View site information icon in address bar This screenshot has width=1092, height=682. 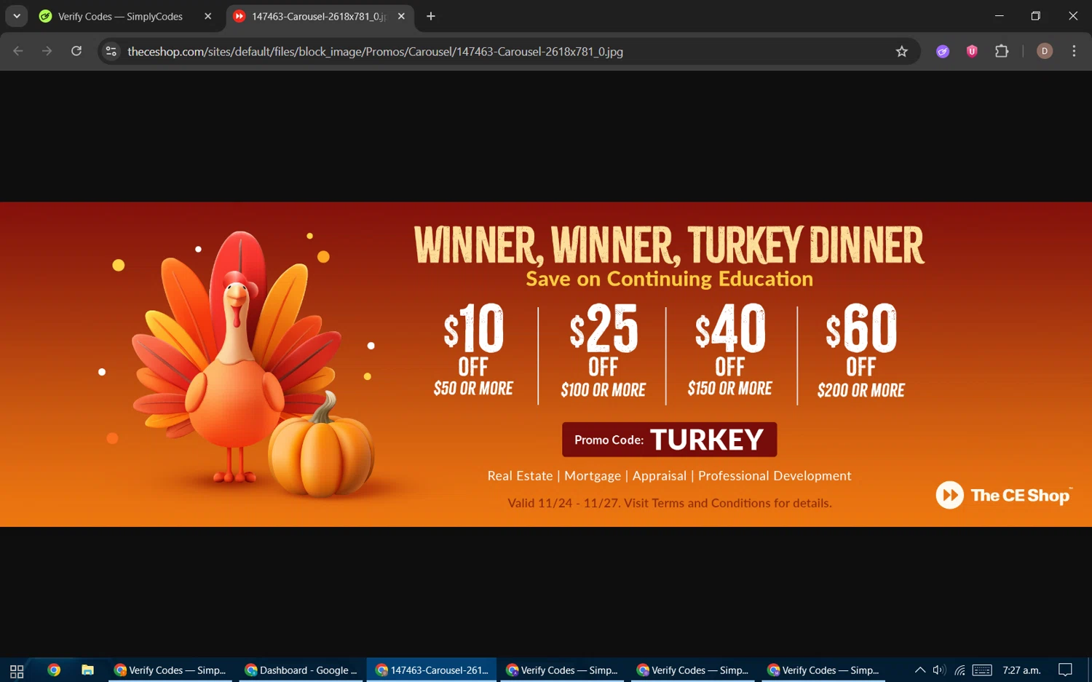point(111,51)
